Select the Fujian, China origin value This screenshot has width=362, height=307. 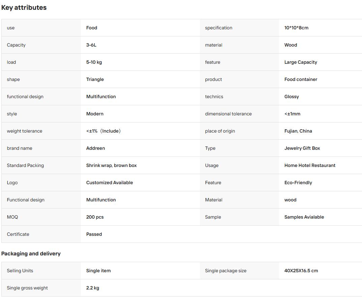click(298, 131)
